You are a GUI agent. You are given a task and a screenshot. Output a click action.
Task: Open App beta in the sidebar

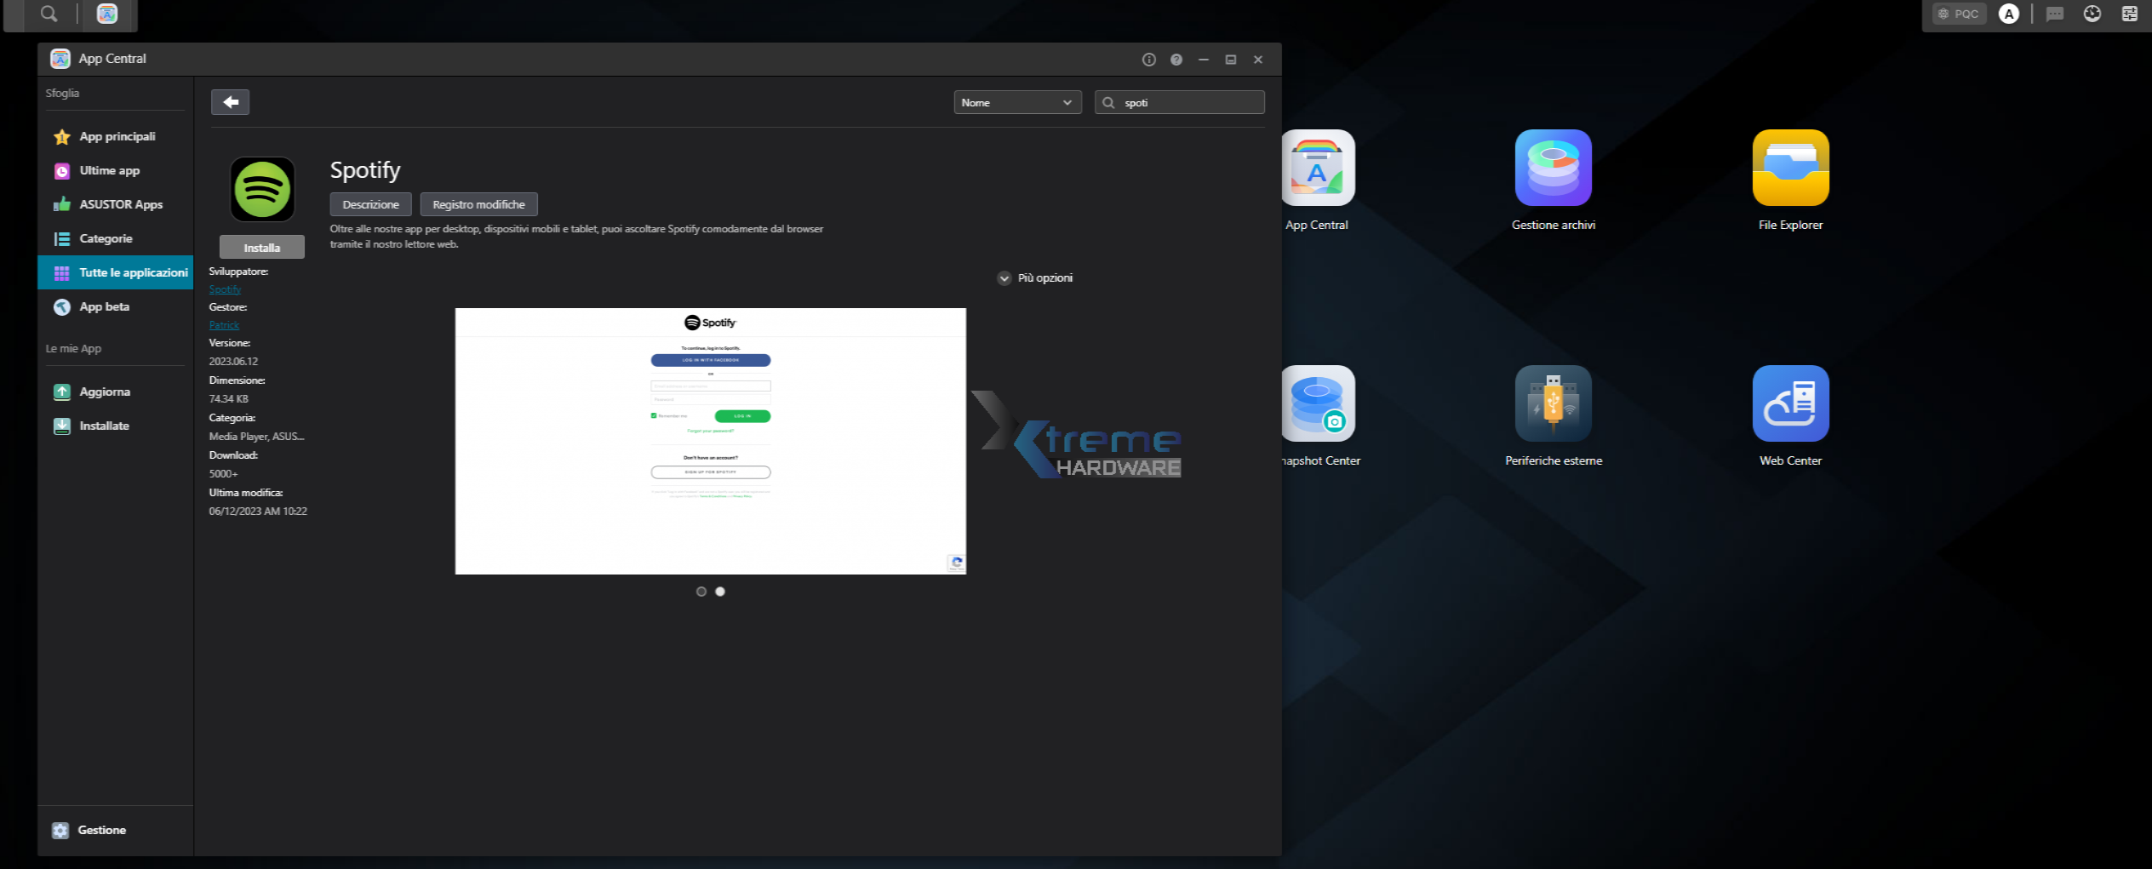pos(116,306)
